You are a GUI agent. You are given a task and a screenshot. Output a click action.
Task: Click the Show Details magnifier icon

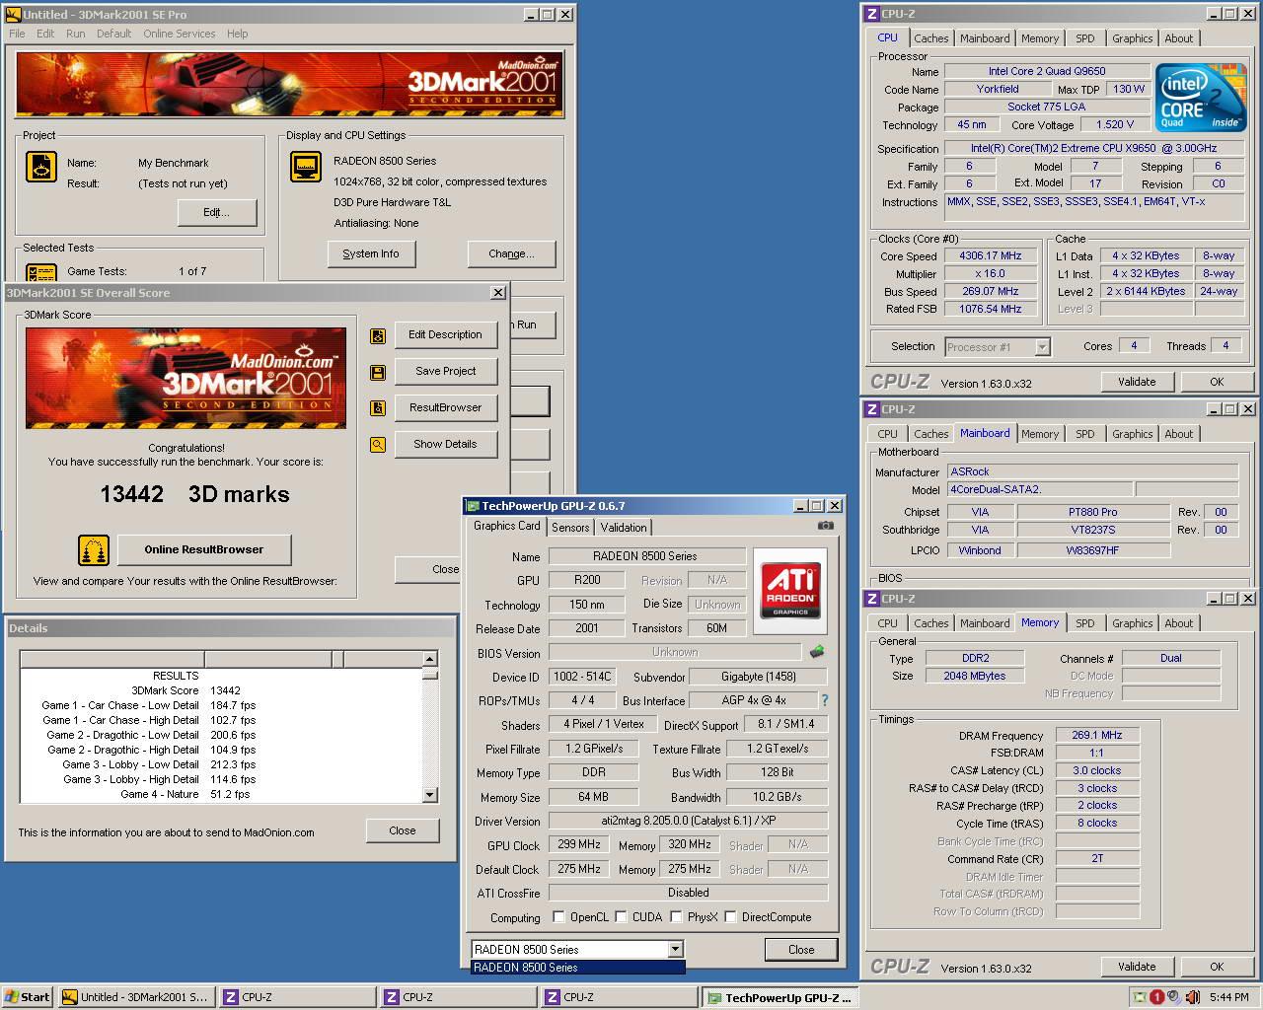378,445
